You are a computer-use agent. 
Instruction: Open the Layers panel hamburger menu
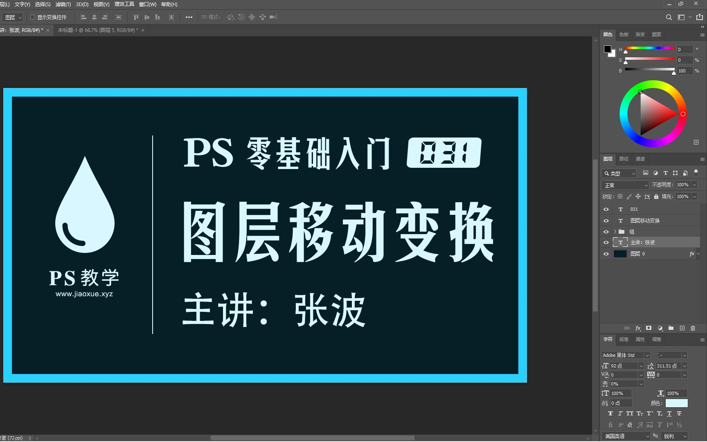point(702,159)
